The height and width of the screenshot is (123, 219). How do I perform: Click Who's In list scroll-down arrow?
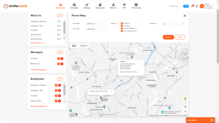(x=64, y=39)
